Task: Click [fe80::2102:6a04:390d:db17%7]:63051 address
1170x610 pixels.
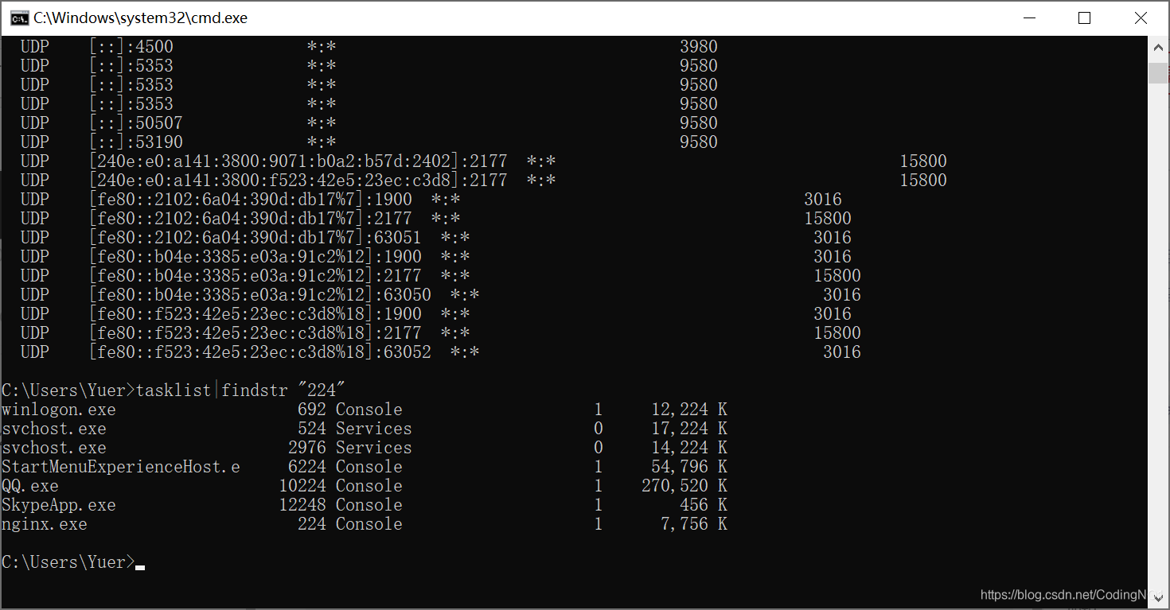Action: click(x=255, y=238)
